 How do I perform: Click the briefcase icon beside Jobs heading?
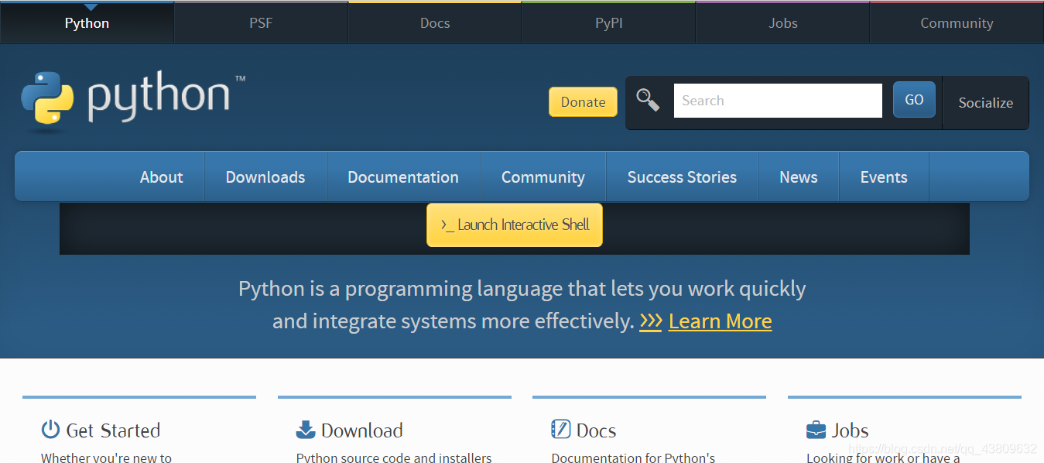pyautogui.click(x=816, y=430)
